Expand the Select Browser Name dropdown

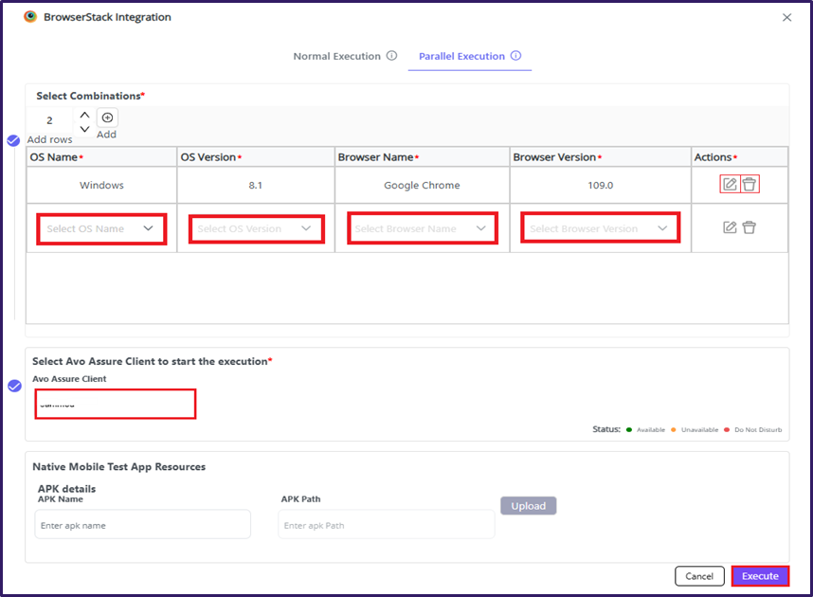click(422, 228)
